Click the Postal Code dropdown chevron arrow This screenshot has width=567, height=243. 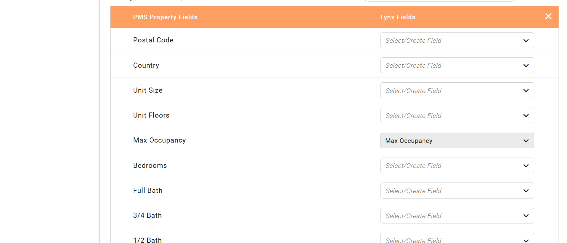tap(526, 41)
